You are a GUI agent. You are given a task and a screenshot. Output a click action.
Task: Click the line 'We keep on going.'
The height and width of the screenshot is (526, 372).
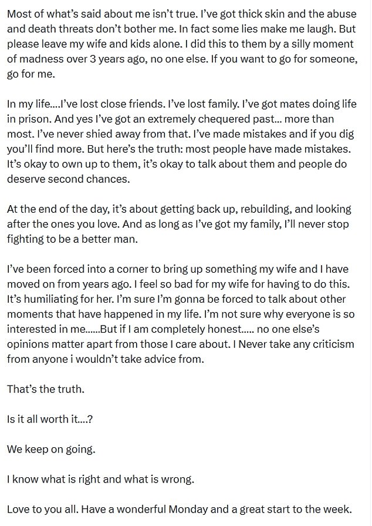click(x=51, y=449)
